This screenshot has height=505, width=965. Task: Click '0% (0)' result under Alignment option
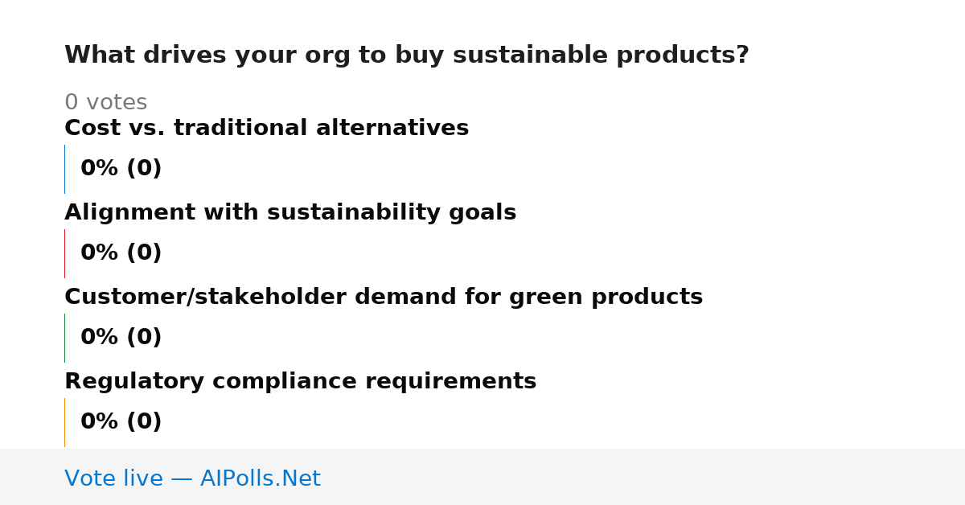[121, 253]
